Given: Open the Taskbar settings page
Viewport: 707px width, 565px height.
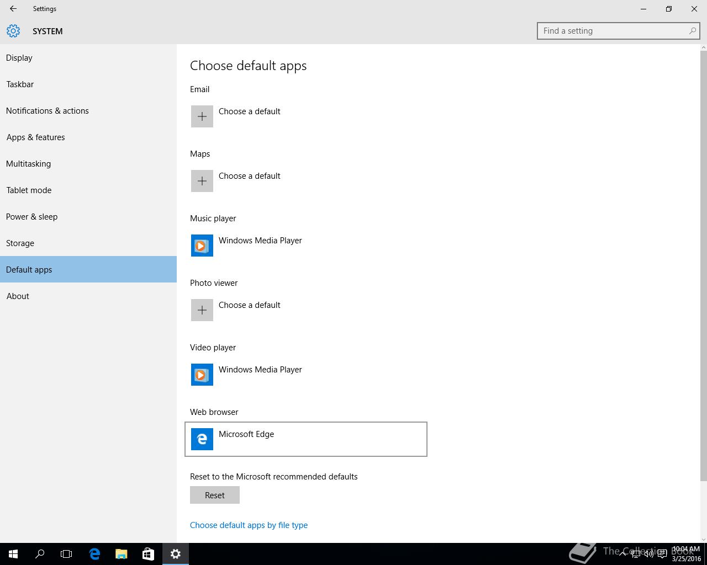Looking at the screenshot, I should coord(88,84).
